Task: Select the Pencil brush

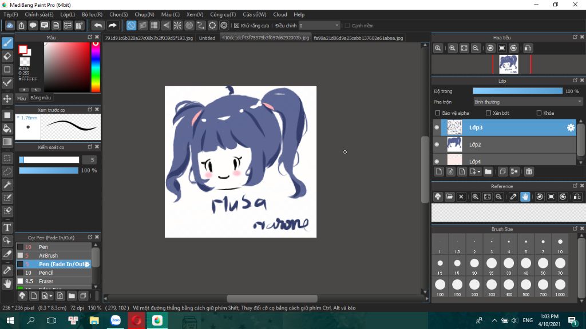Action: [x=54, y=272]
